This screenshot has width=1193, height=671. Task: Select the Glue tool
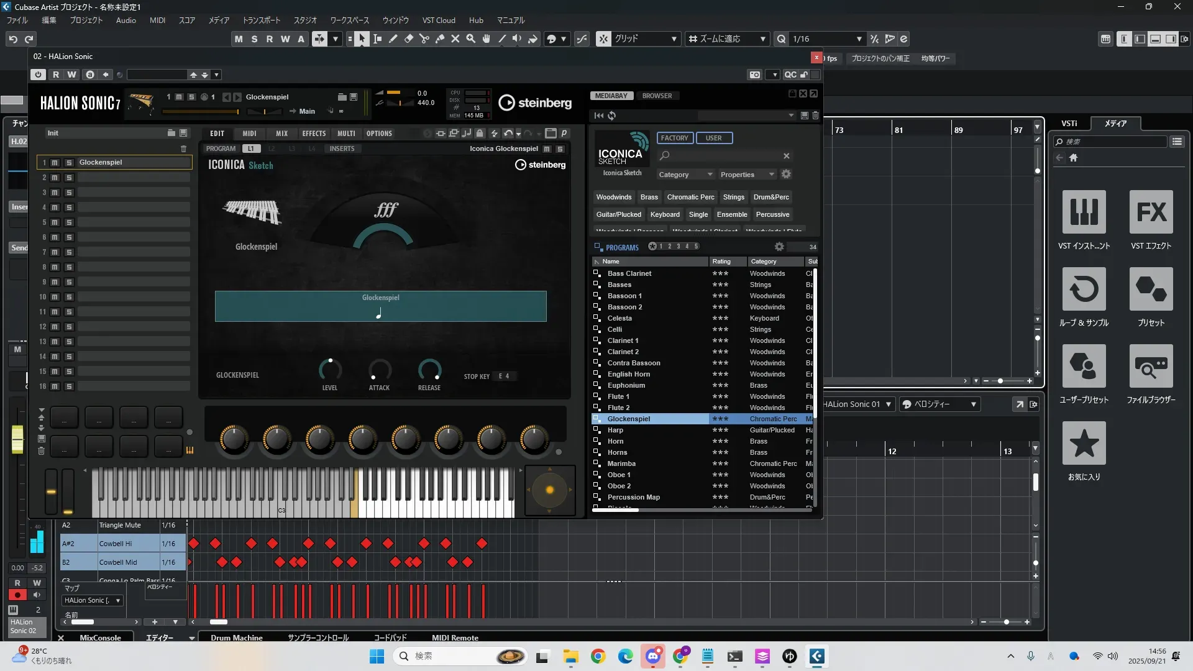pyautogui.click(x=440, y=39)
